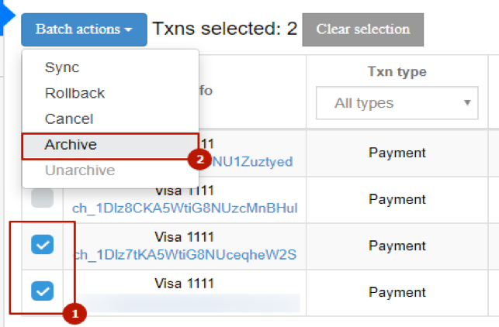Choose Sync from the batch menu
Viewport: 499px width, 327px height.
[62, 67]
